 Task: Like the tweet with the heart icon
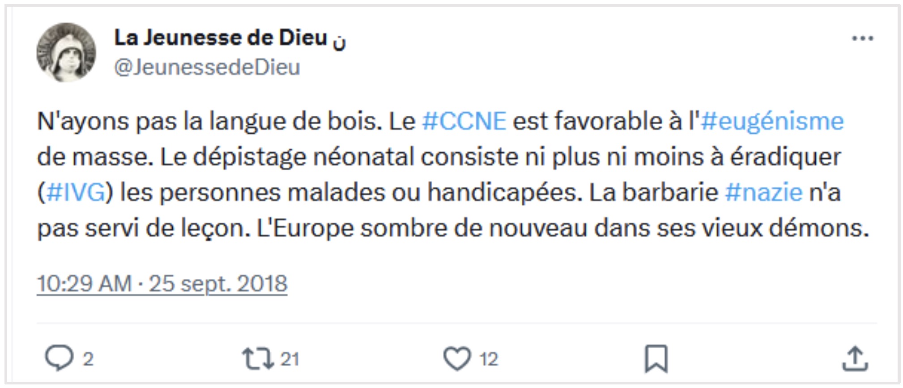(x=456, y=358)
